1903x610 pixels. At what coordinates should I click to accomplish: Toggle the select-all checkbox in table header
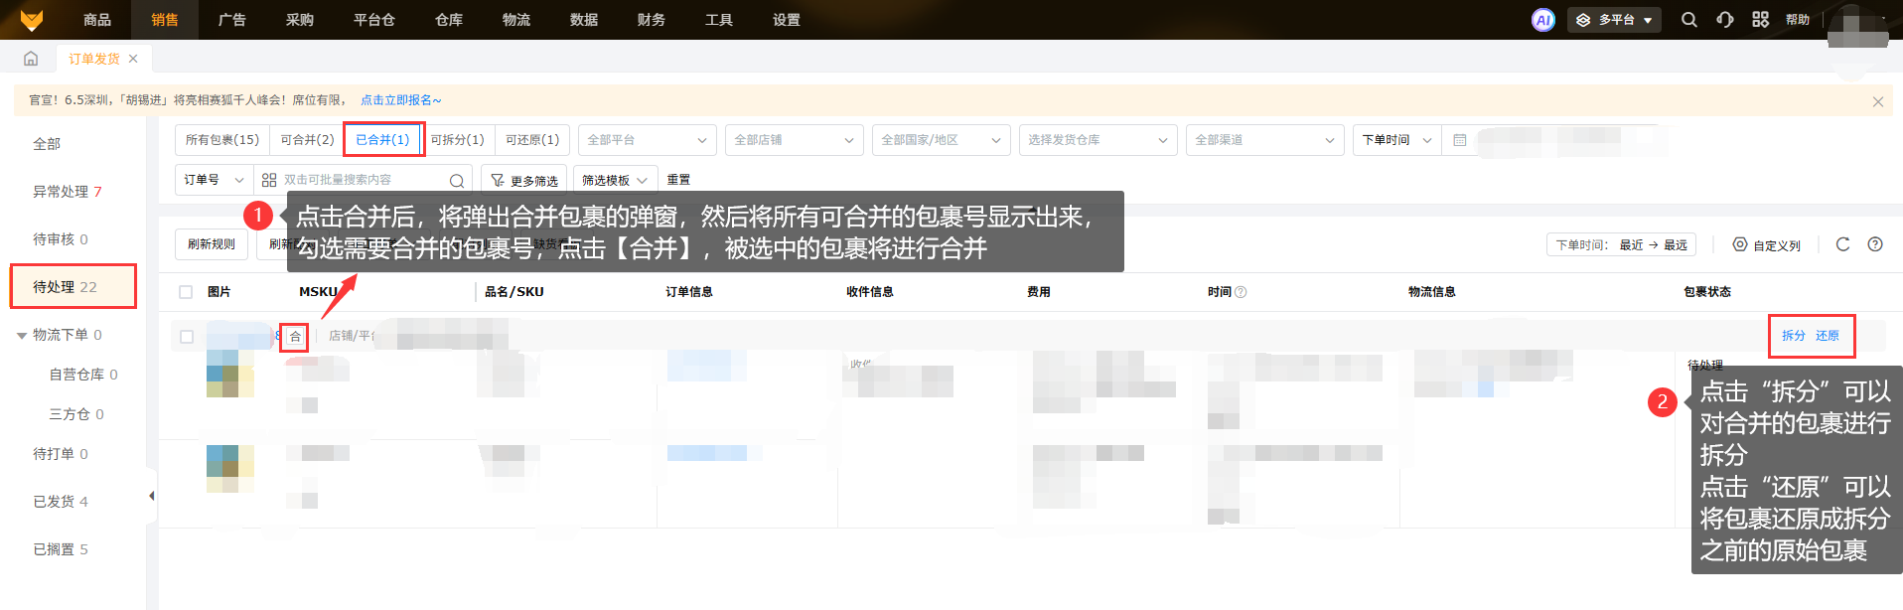pyautogui.click(x=186, y=292)
